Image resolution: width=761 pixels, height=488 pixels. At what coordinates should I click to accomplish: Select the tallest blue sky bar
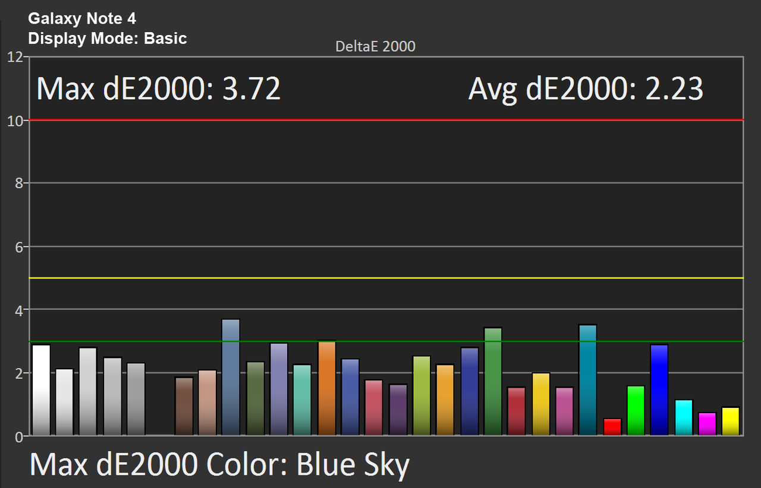[x=231, y=377]
